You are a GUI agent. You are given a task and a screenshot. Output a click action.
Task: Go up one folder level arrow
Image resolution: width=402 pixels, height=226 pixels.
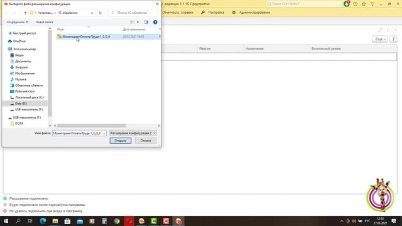click(25, 13)
